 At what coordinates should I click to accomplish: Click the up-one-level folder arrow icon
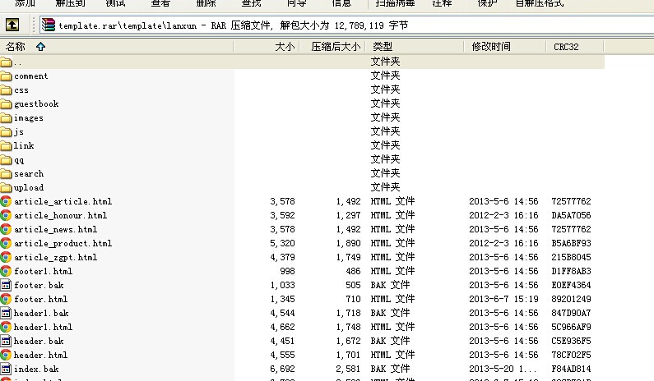click(12, 25)
